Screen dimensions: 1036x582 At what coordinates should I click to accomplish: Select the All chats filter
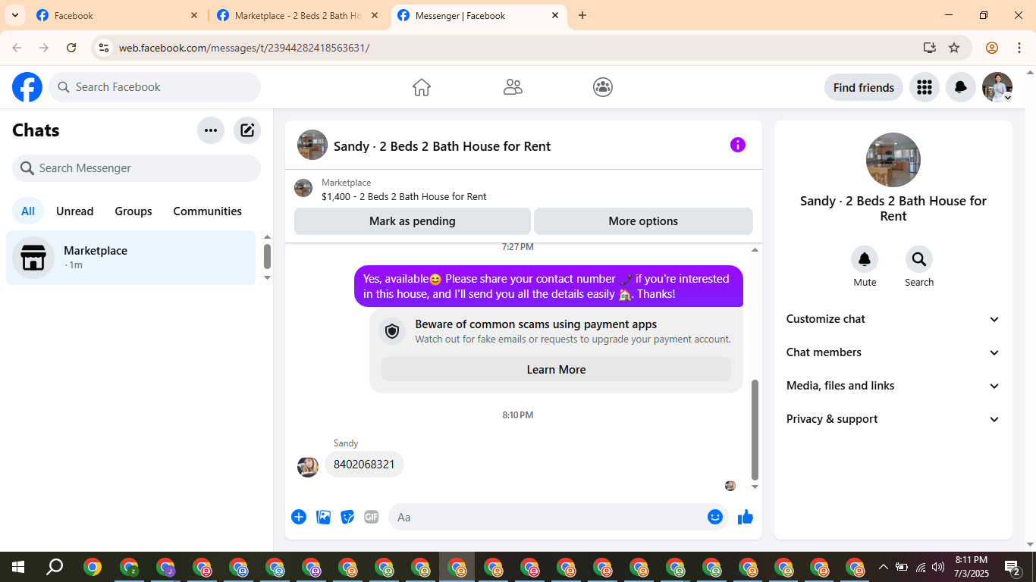pyautogui.click(x=28, y=211)
